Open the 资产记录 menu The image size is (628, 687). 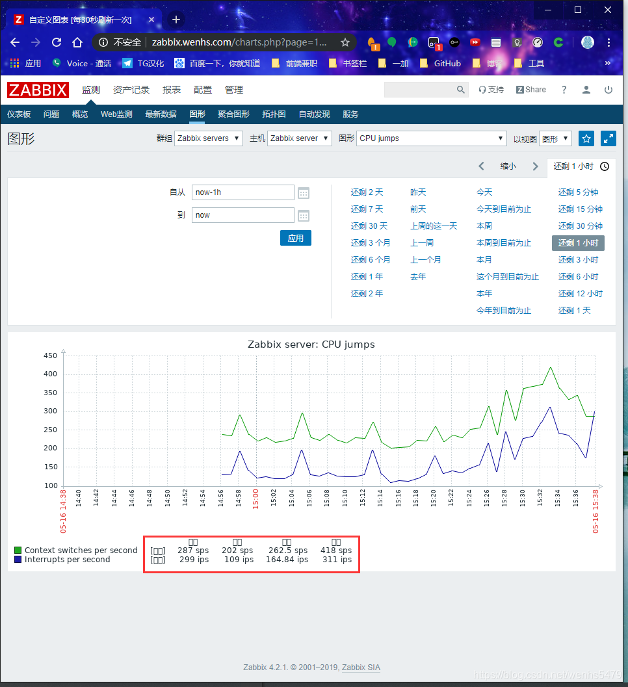coord(131,90)
